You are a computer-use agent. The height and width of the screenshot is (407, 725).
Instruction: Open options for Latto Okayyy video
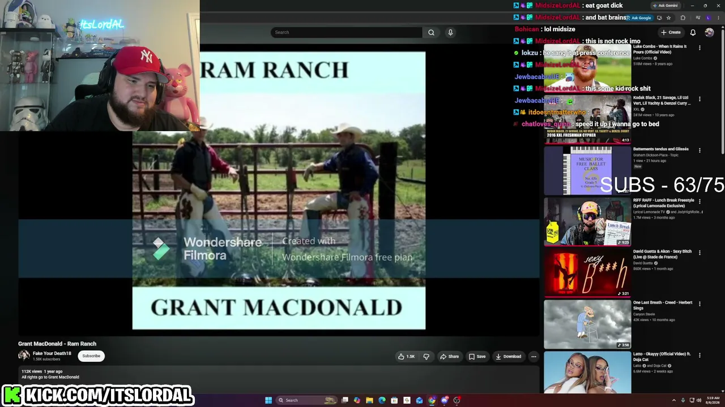(x=700, y=355)
